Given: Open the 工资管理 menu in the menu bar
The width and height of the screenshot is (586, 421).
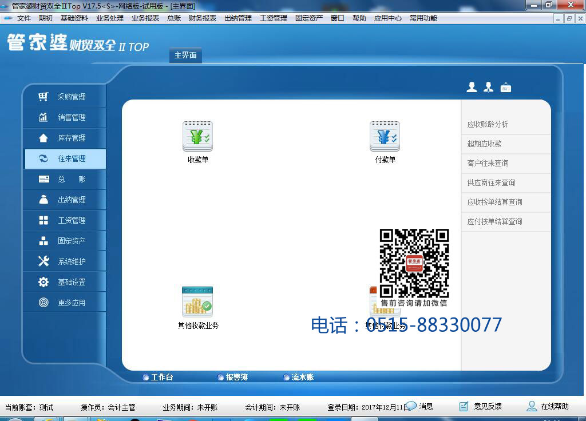Looking at the screenshot, I should (x=273, y=18).
